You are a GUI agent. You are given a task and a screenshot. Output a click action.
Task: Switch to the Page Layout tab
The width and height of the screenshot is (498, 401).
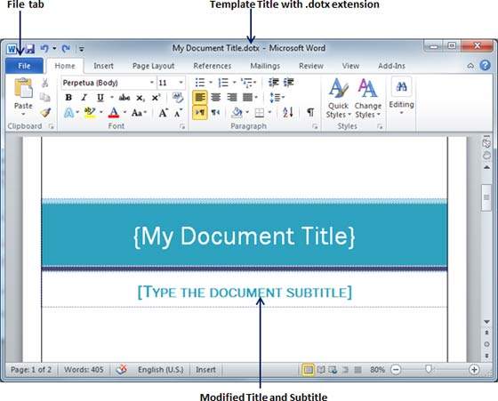(x=153, y=66)
